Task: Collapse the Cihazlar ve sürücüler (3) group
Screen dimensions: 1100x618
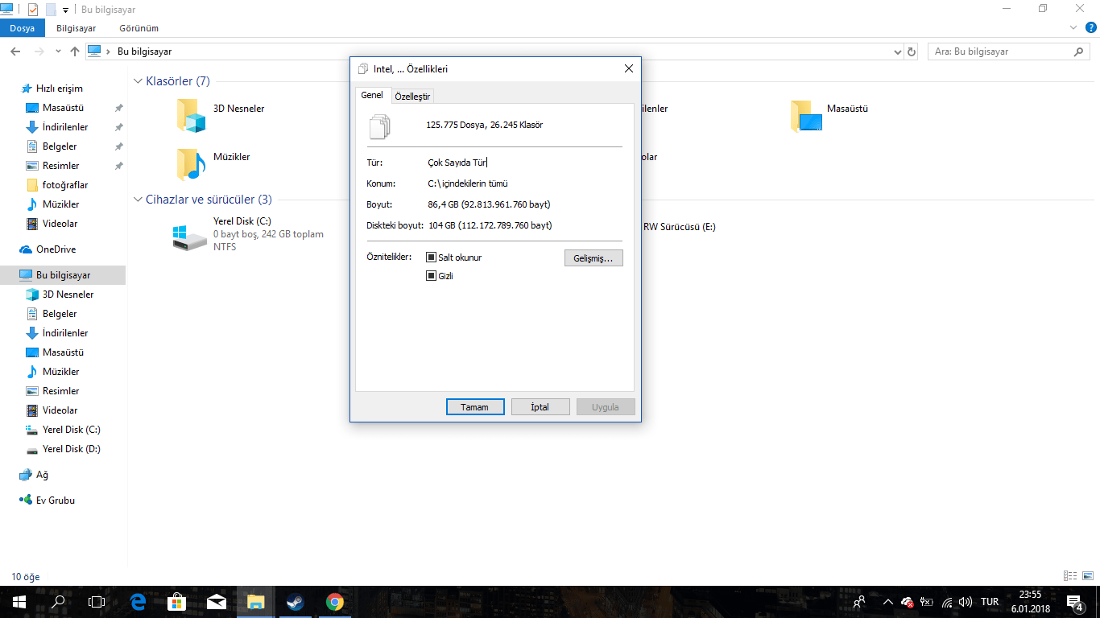Action: (x=138, y=200)
